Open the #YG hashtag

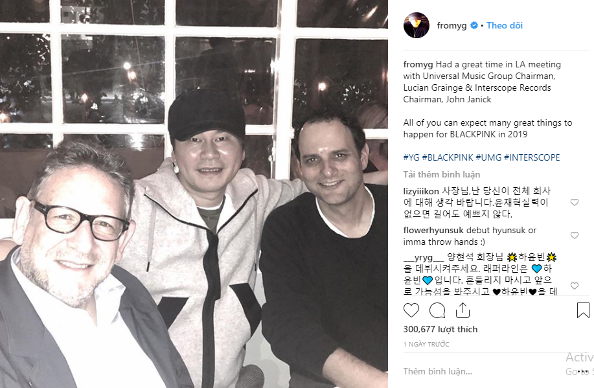pos(411,157)
